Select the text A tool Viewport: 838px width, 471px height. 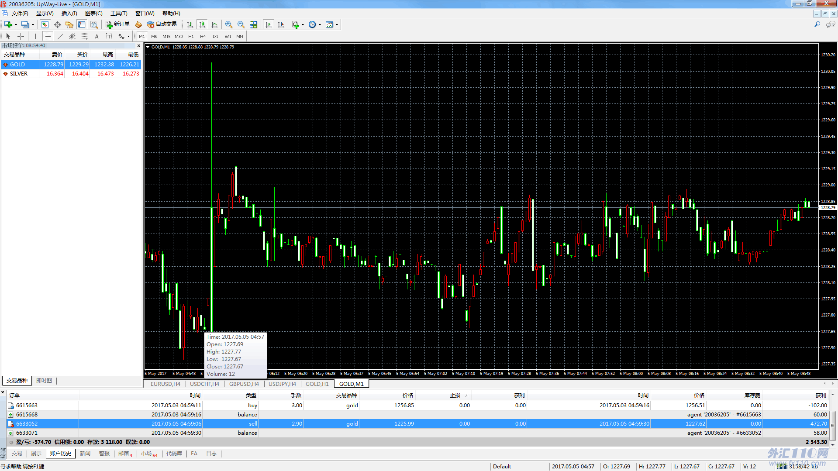(x=97, y=36)
